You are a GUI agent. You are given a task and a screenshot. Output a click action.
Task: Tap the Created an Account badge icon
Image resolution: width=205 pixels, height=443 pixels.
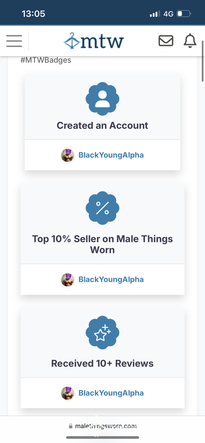pos(102,99)
